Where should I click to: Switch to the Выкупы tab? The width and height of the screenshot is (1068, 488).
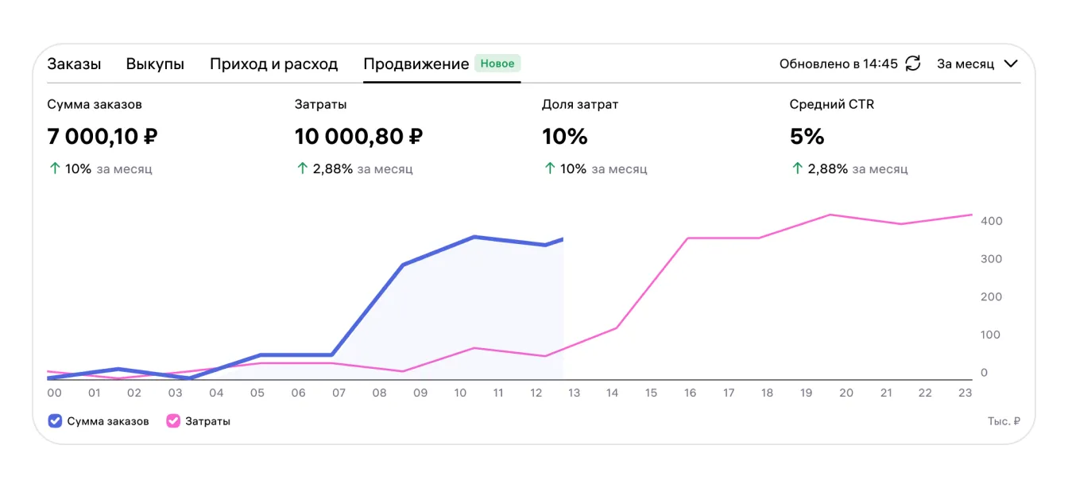[x=155, y=64]
